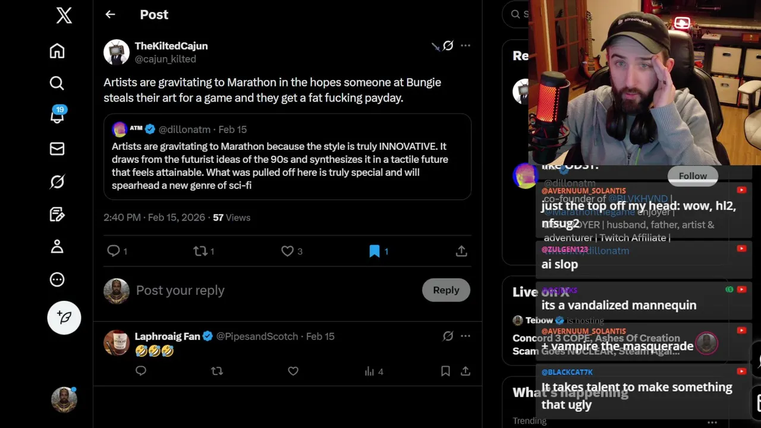Viewport: 761px width, 428px height.
Task: Open the Home feed icon
Action: coord(57,51)
